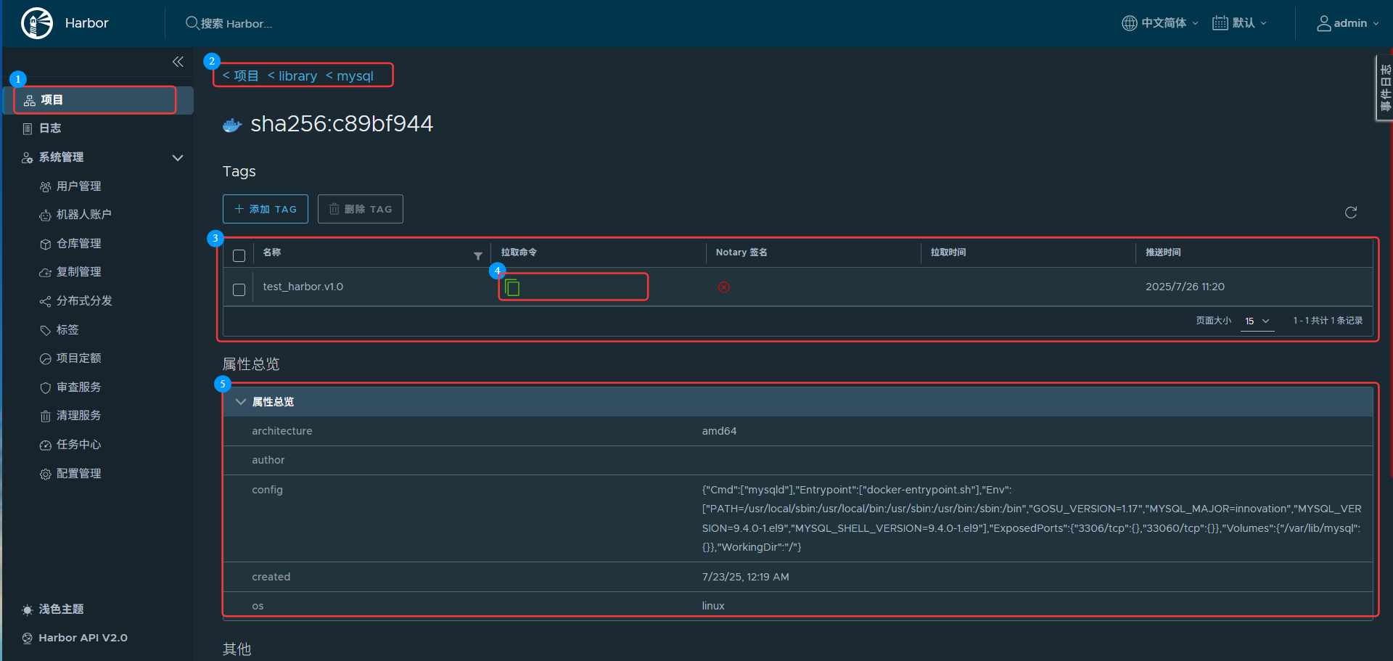Open the admin account dropdown
1393x661 pixels.
coord(1348,23)
